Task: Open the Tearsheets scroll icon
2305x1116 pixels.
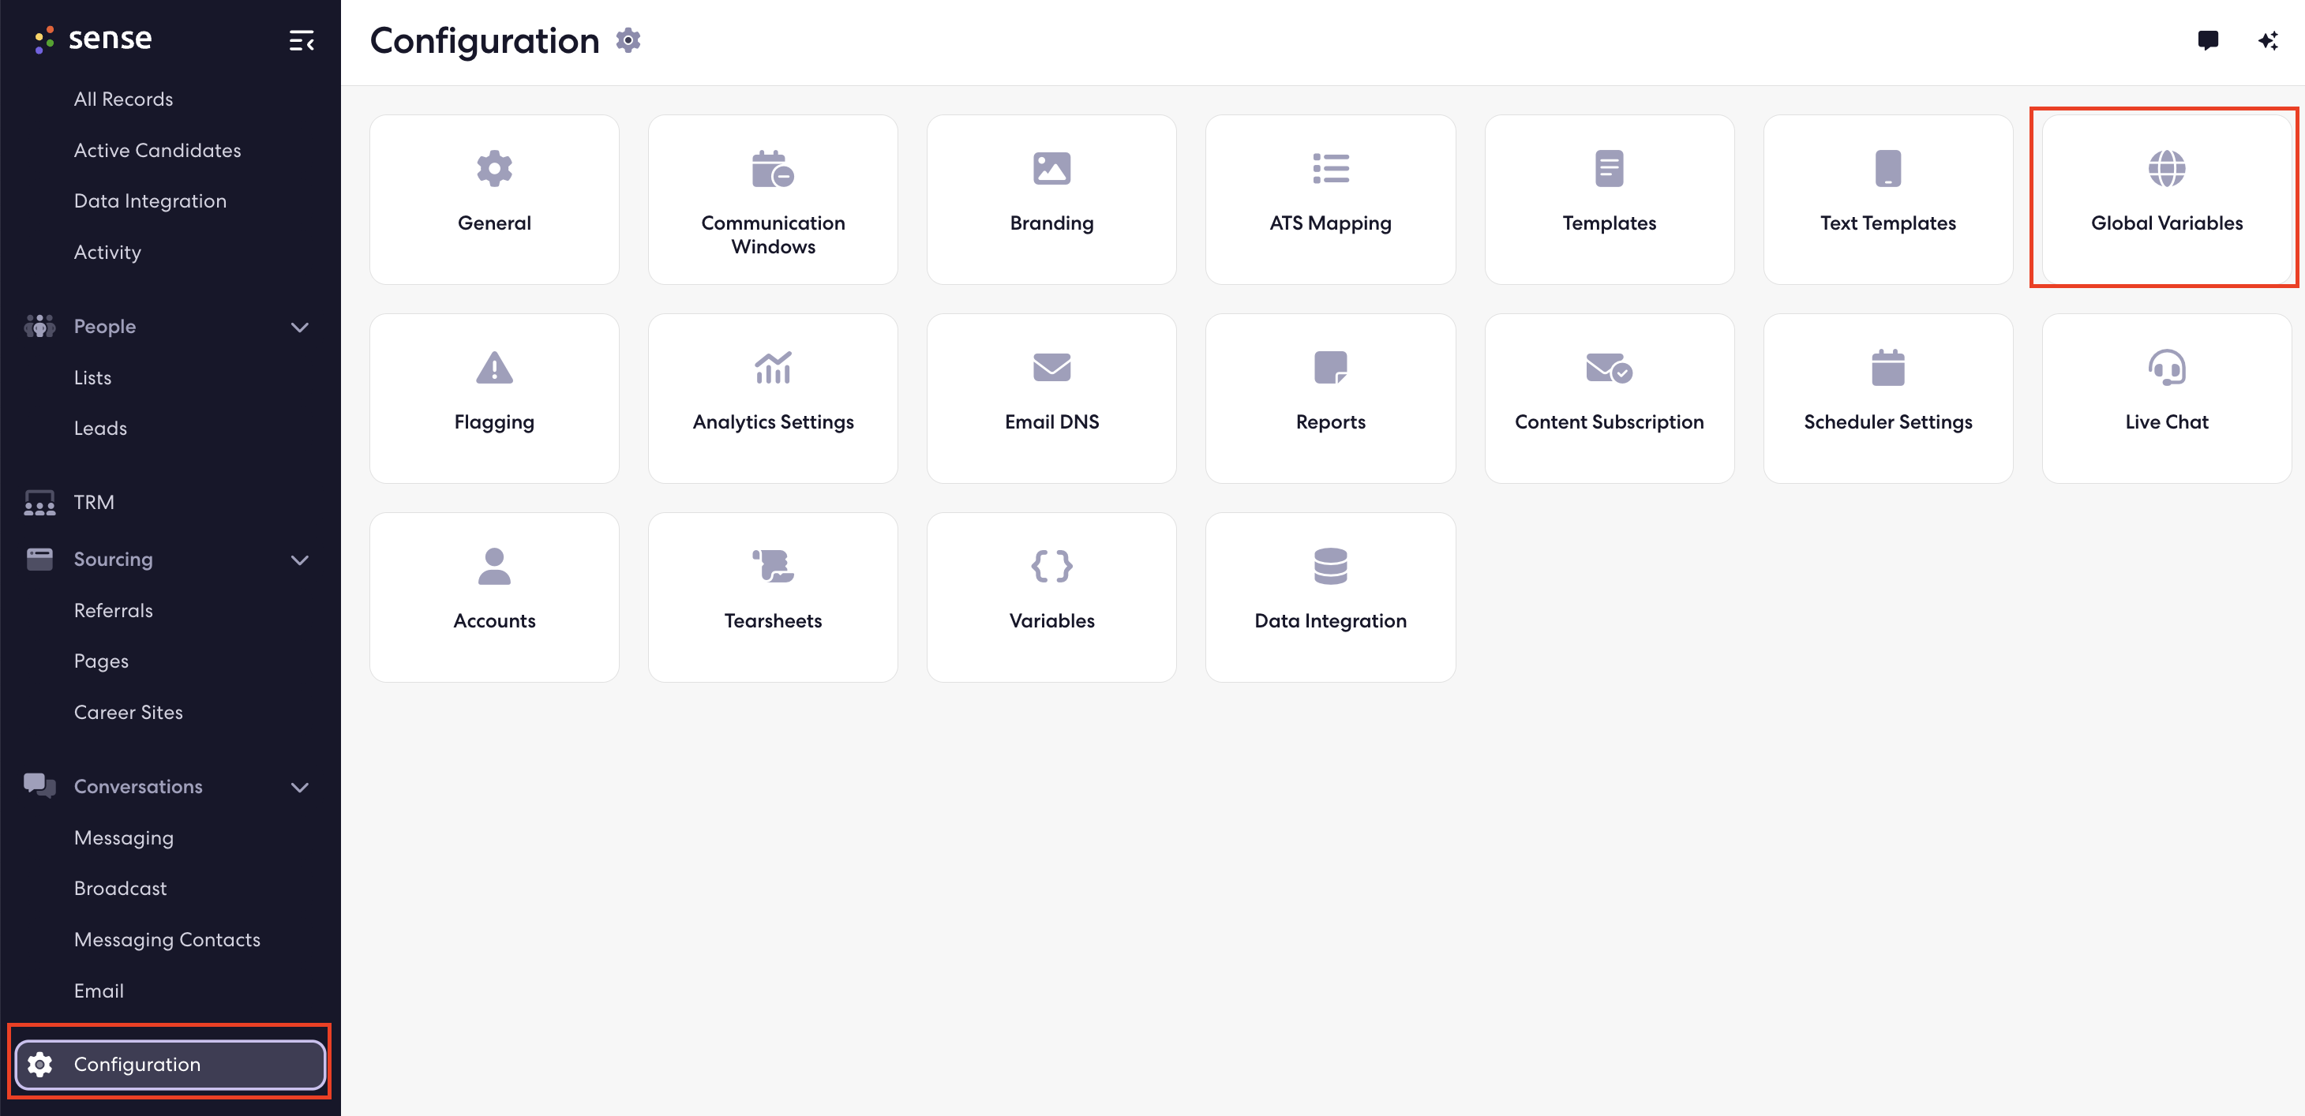Action: coord(773,566)
